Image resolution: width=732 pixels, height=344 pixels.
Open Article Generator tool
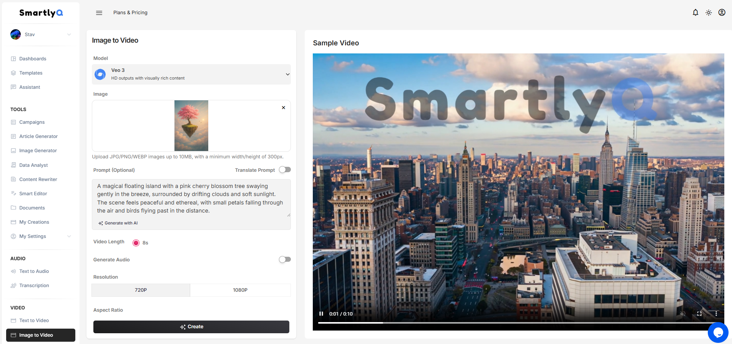tap(38, 136)
